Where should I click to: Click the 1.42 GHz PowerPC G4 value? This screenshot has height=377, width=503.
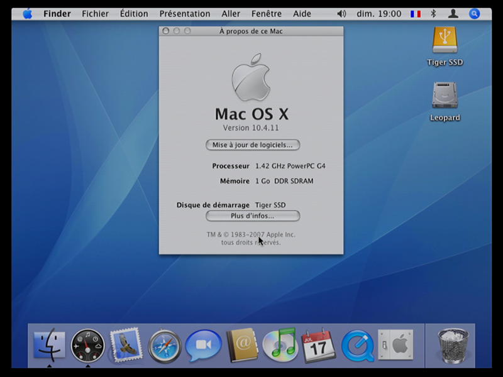pyautogui.click(x=290, y=166)
